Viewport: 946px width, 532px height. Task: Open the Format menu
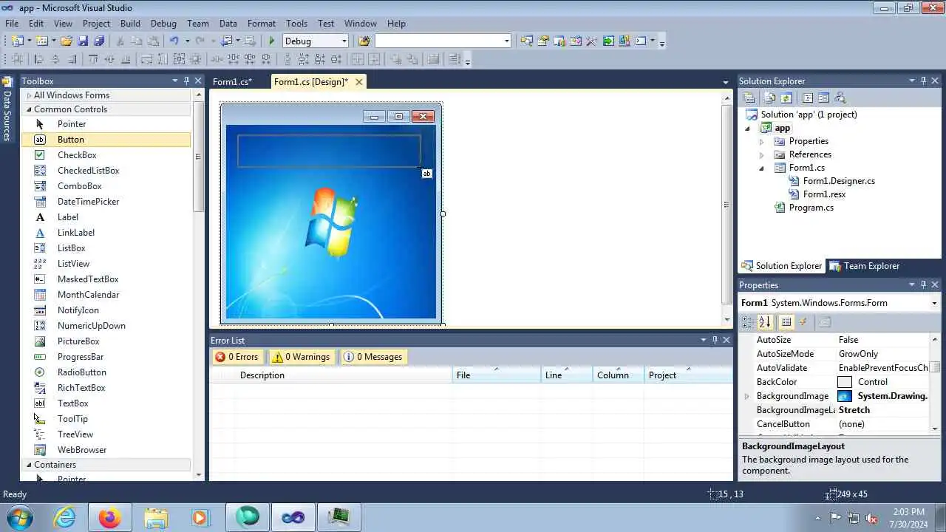click(262, 24)
